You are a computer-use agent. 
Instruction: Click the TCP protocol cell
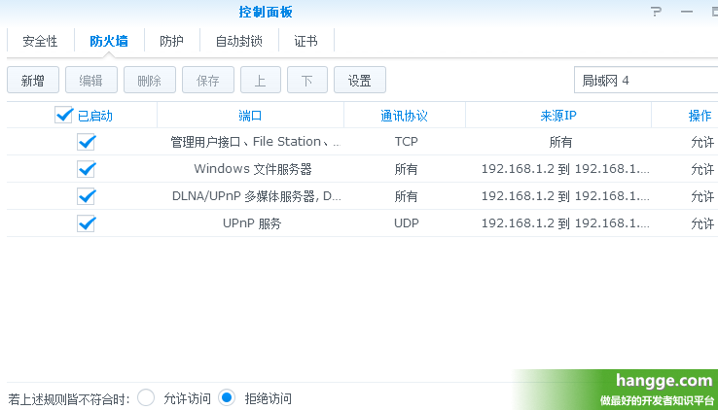pyautogui.click(x=406, y=142)
